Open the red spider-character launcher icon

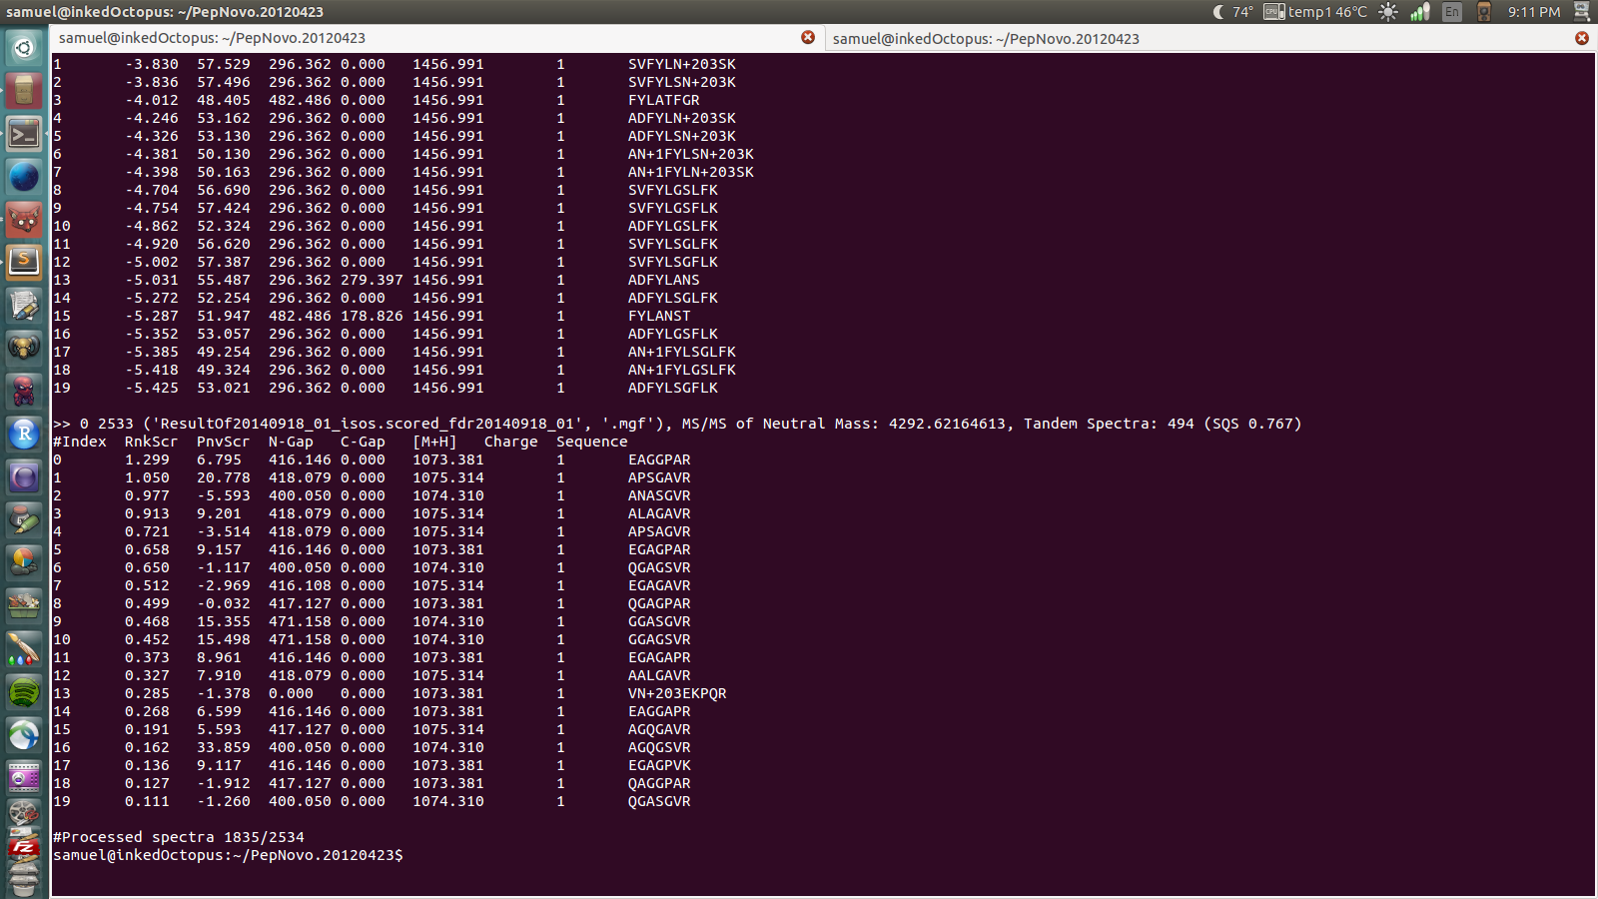pyautogui.click(x=24, y=392)
